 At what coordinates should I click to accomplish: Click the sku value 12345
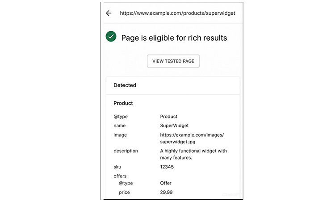[167, 167]
